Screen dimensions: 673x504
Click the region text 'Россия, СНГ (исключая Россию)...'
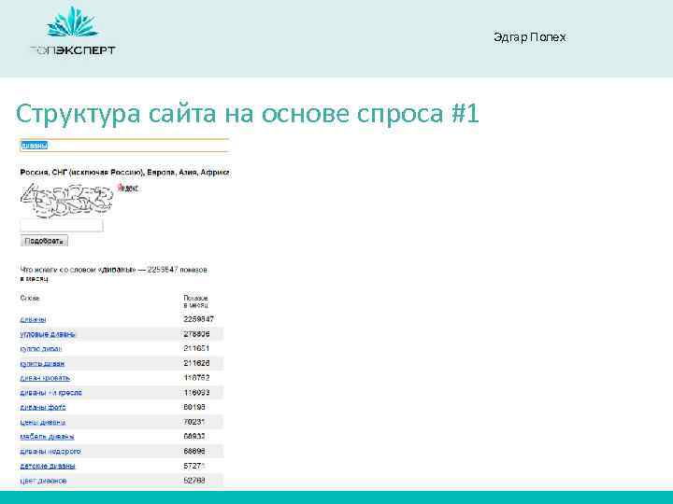125,173
